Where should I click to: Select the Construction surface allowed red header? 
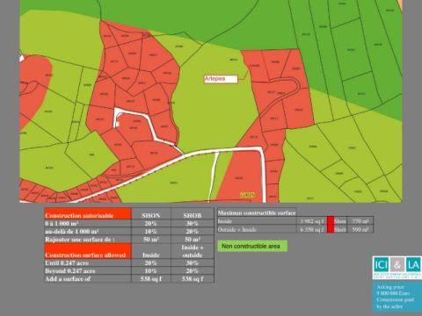coord(88,251)
